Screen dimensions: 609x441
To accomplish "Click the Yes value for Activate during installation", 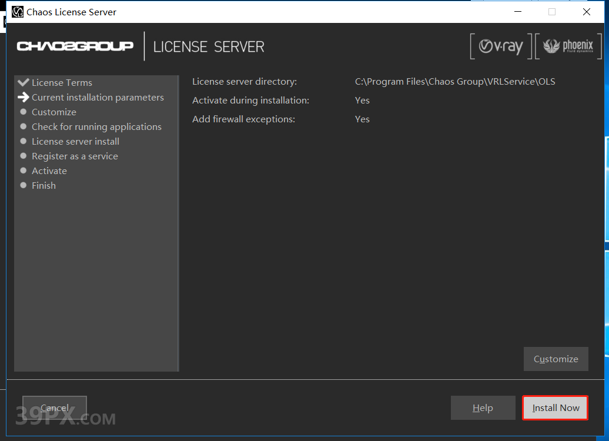I will click(x=362, y=100).
